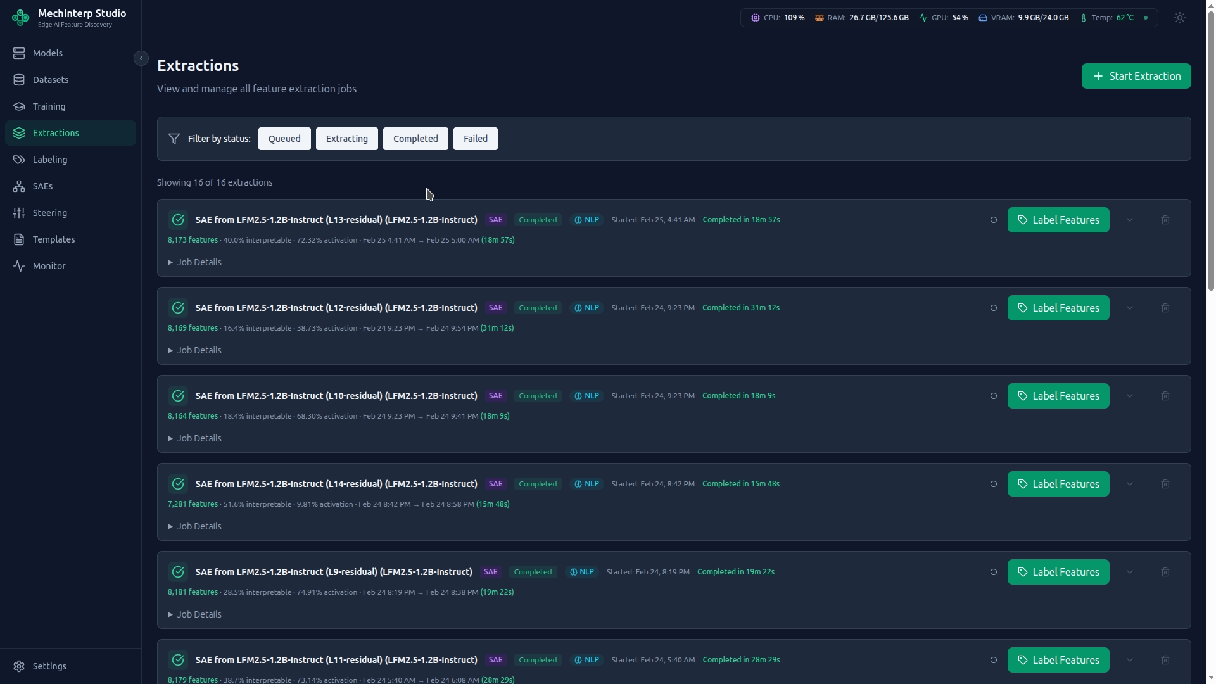Open Extractions in the sidebar
This screenshot has height=684, width=1216.
70,133
